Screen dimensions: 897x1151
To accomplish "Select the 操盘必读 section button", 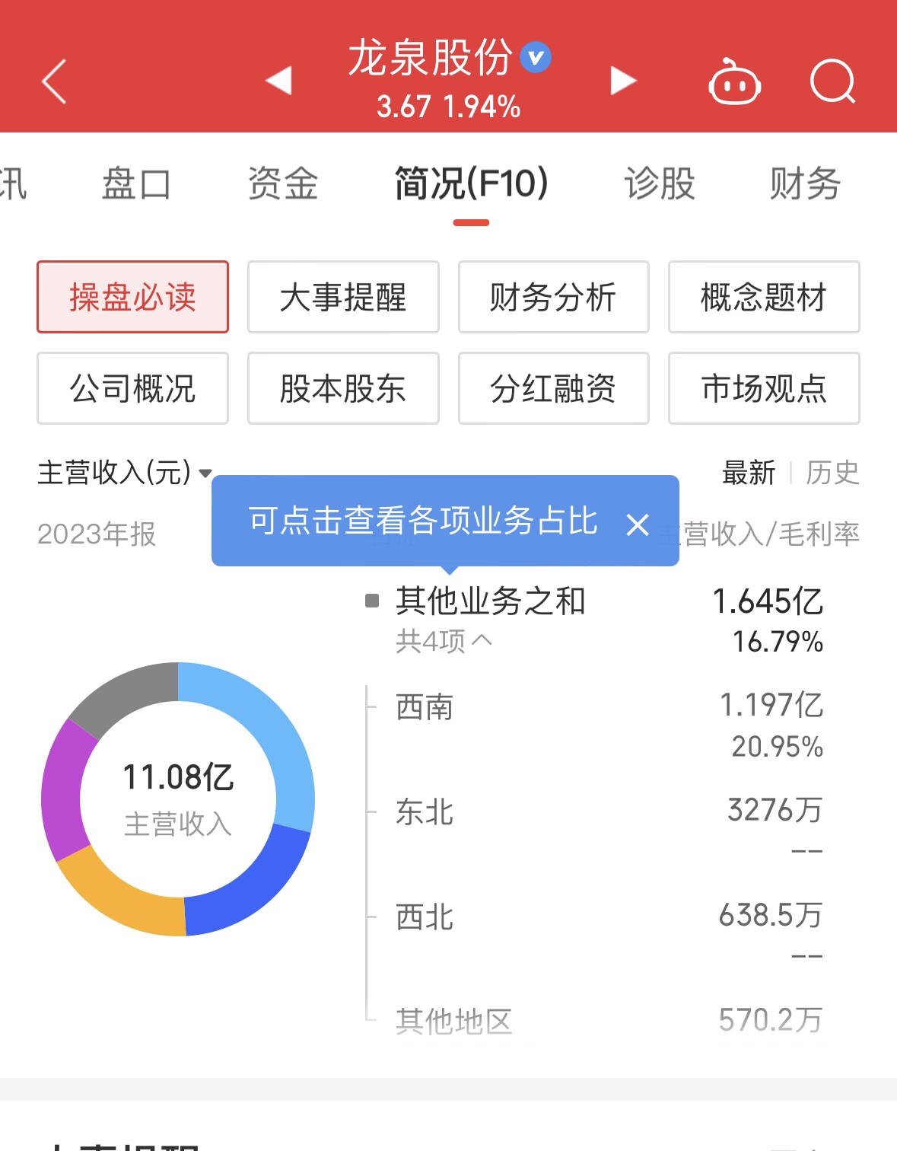I will point(132,297).
